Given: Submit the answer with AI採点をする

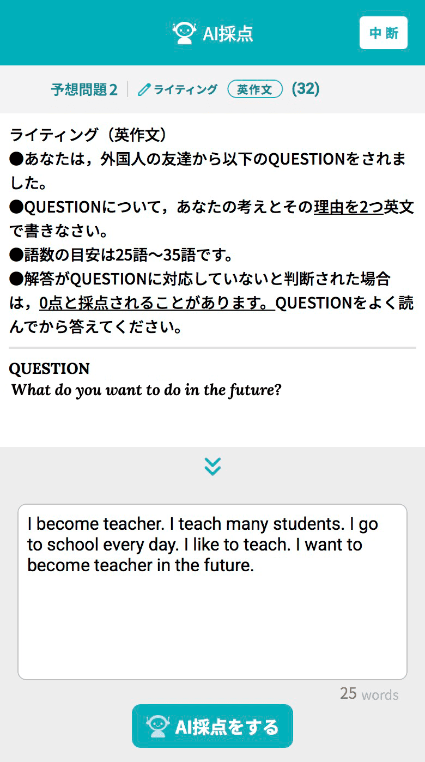Looking at the screenshot, I should (x=212, y=726).
